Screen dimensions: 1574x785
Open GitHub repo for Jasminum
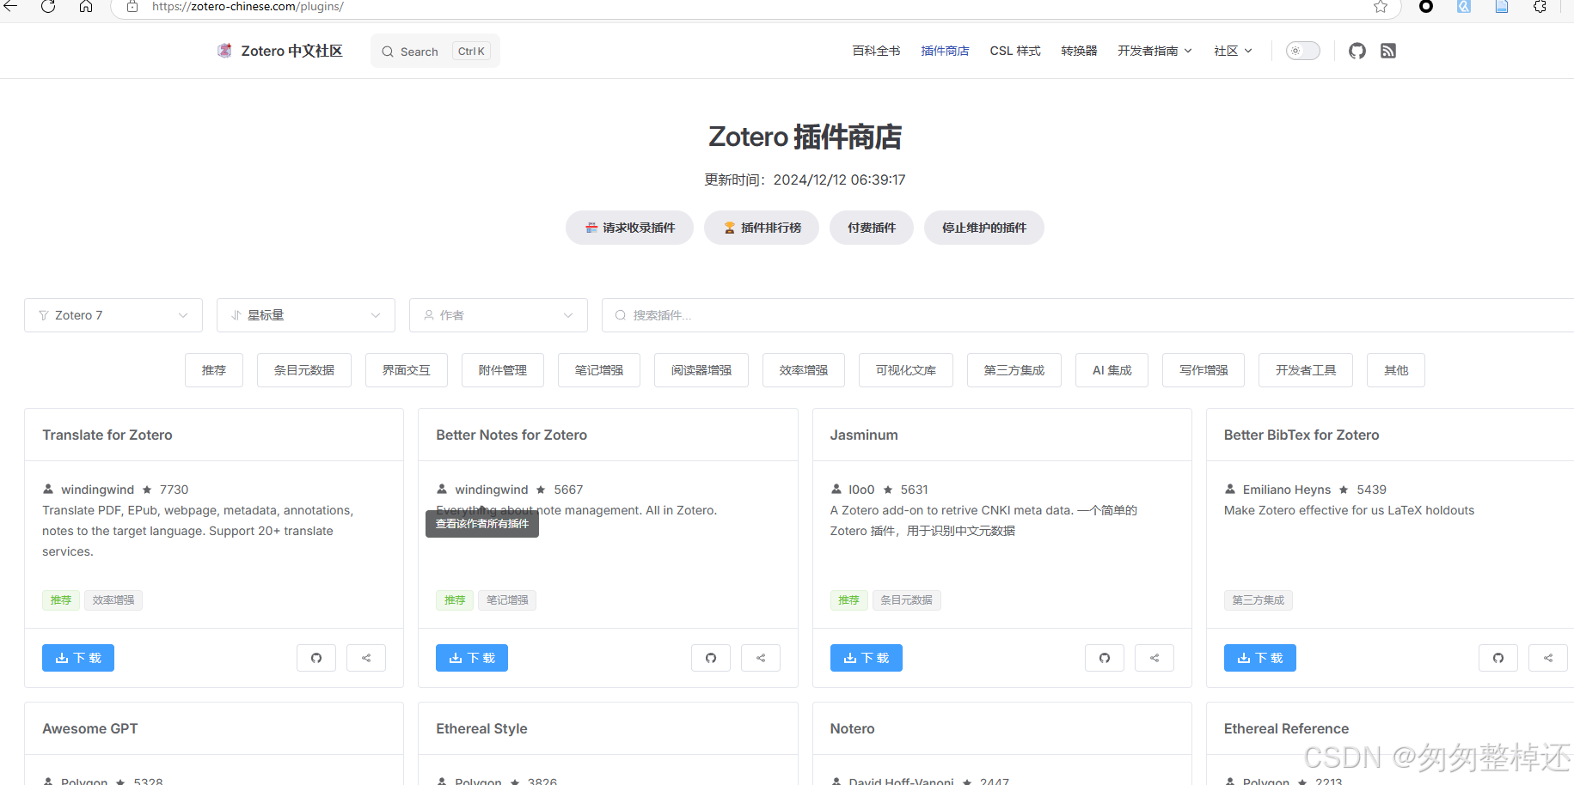pos(1105,658)
